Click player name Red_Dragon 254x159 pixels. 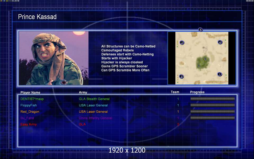click(30, 112)
